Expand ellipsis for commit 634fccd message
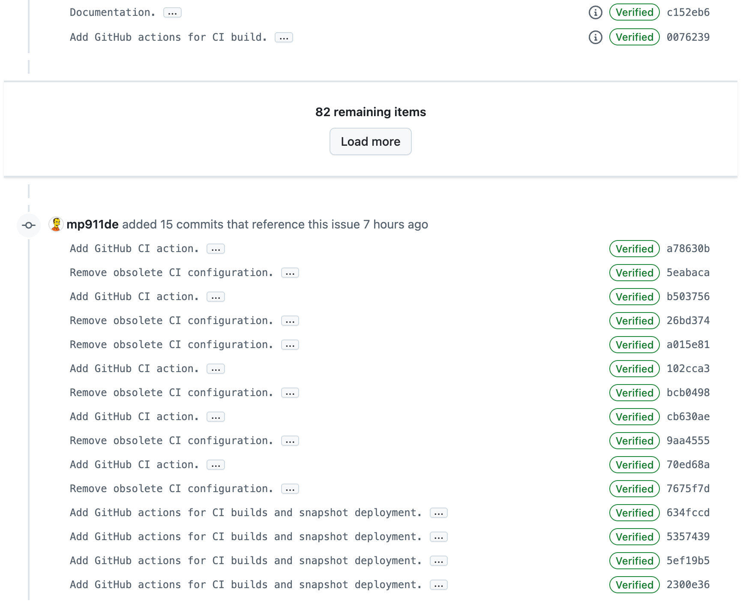This screenshot has height=601, width=743. [x=438, y=513]
